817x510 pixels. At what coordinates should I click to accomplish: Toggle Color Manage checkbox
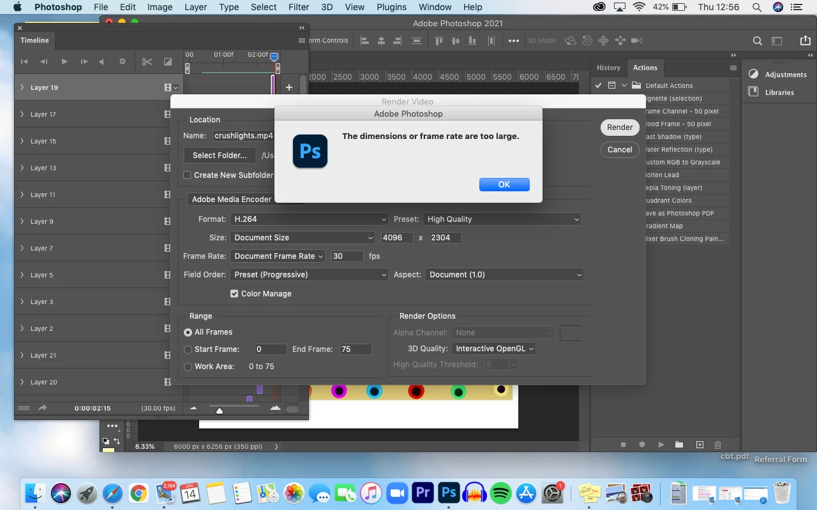click(x=234, y=293)
